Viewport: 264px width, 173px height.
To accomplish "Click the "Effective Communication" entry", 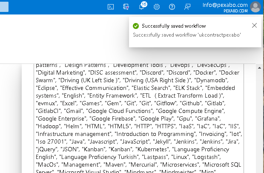I will pos(94,88).
